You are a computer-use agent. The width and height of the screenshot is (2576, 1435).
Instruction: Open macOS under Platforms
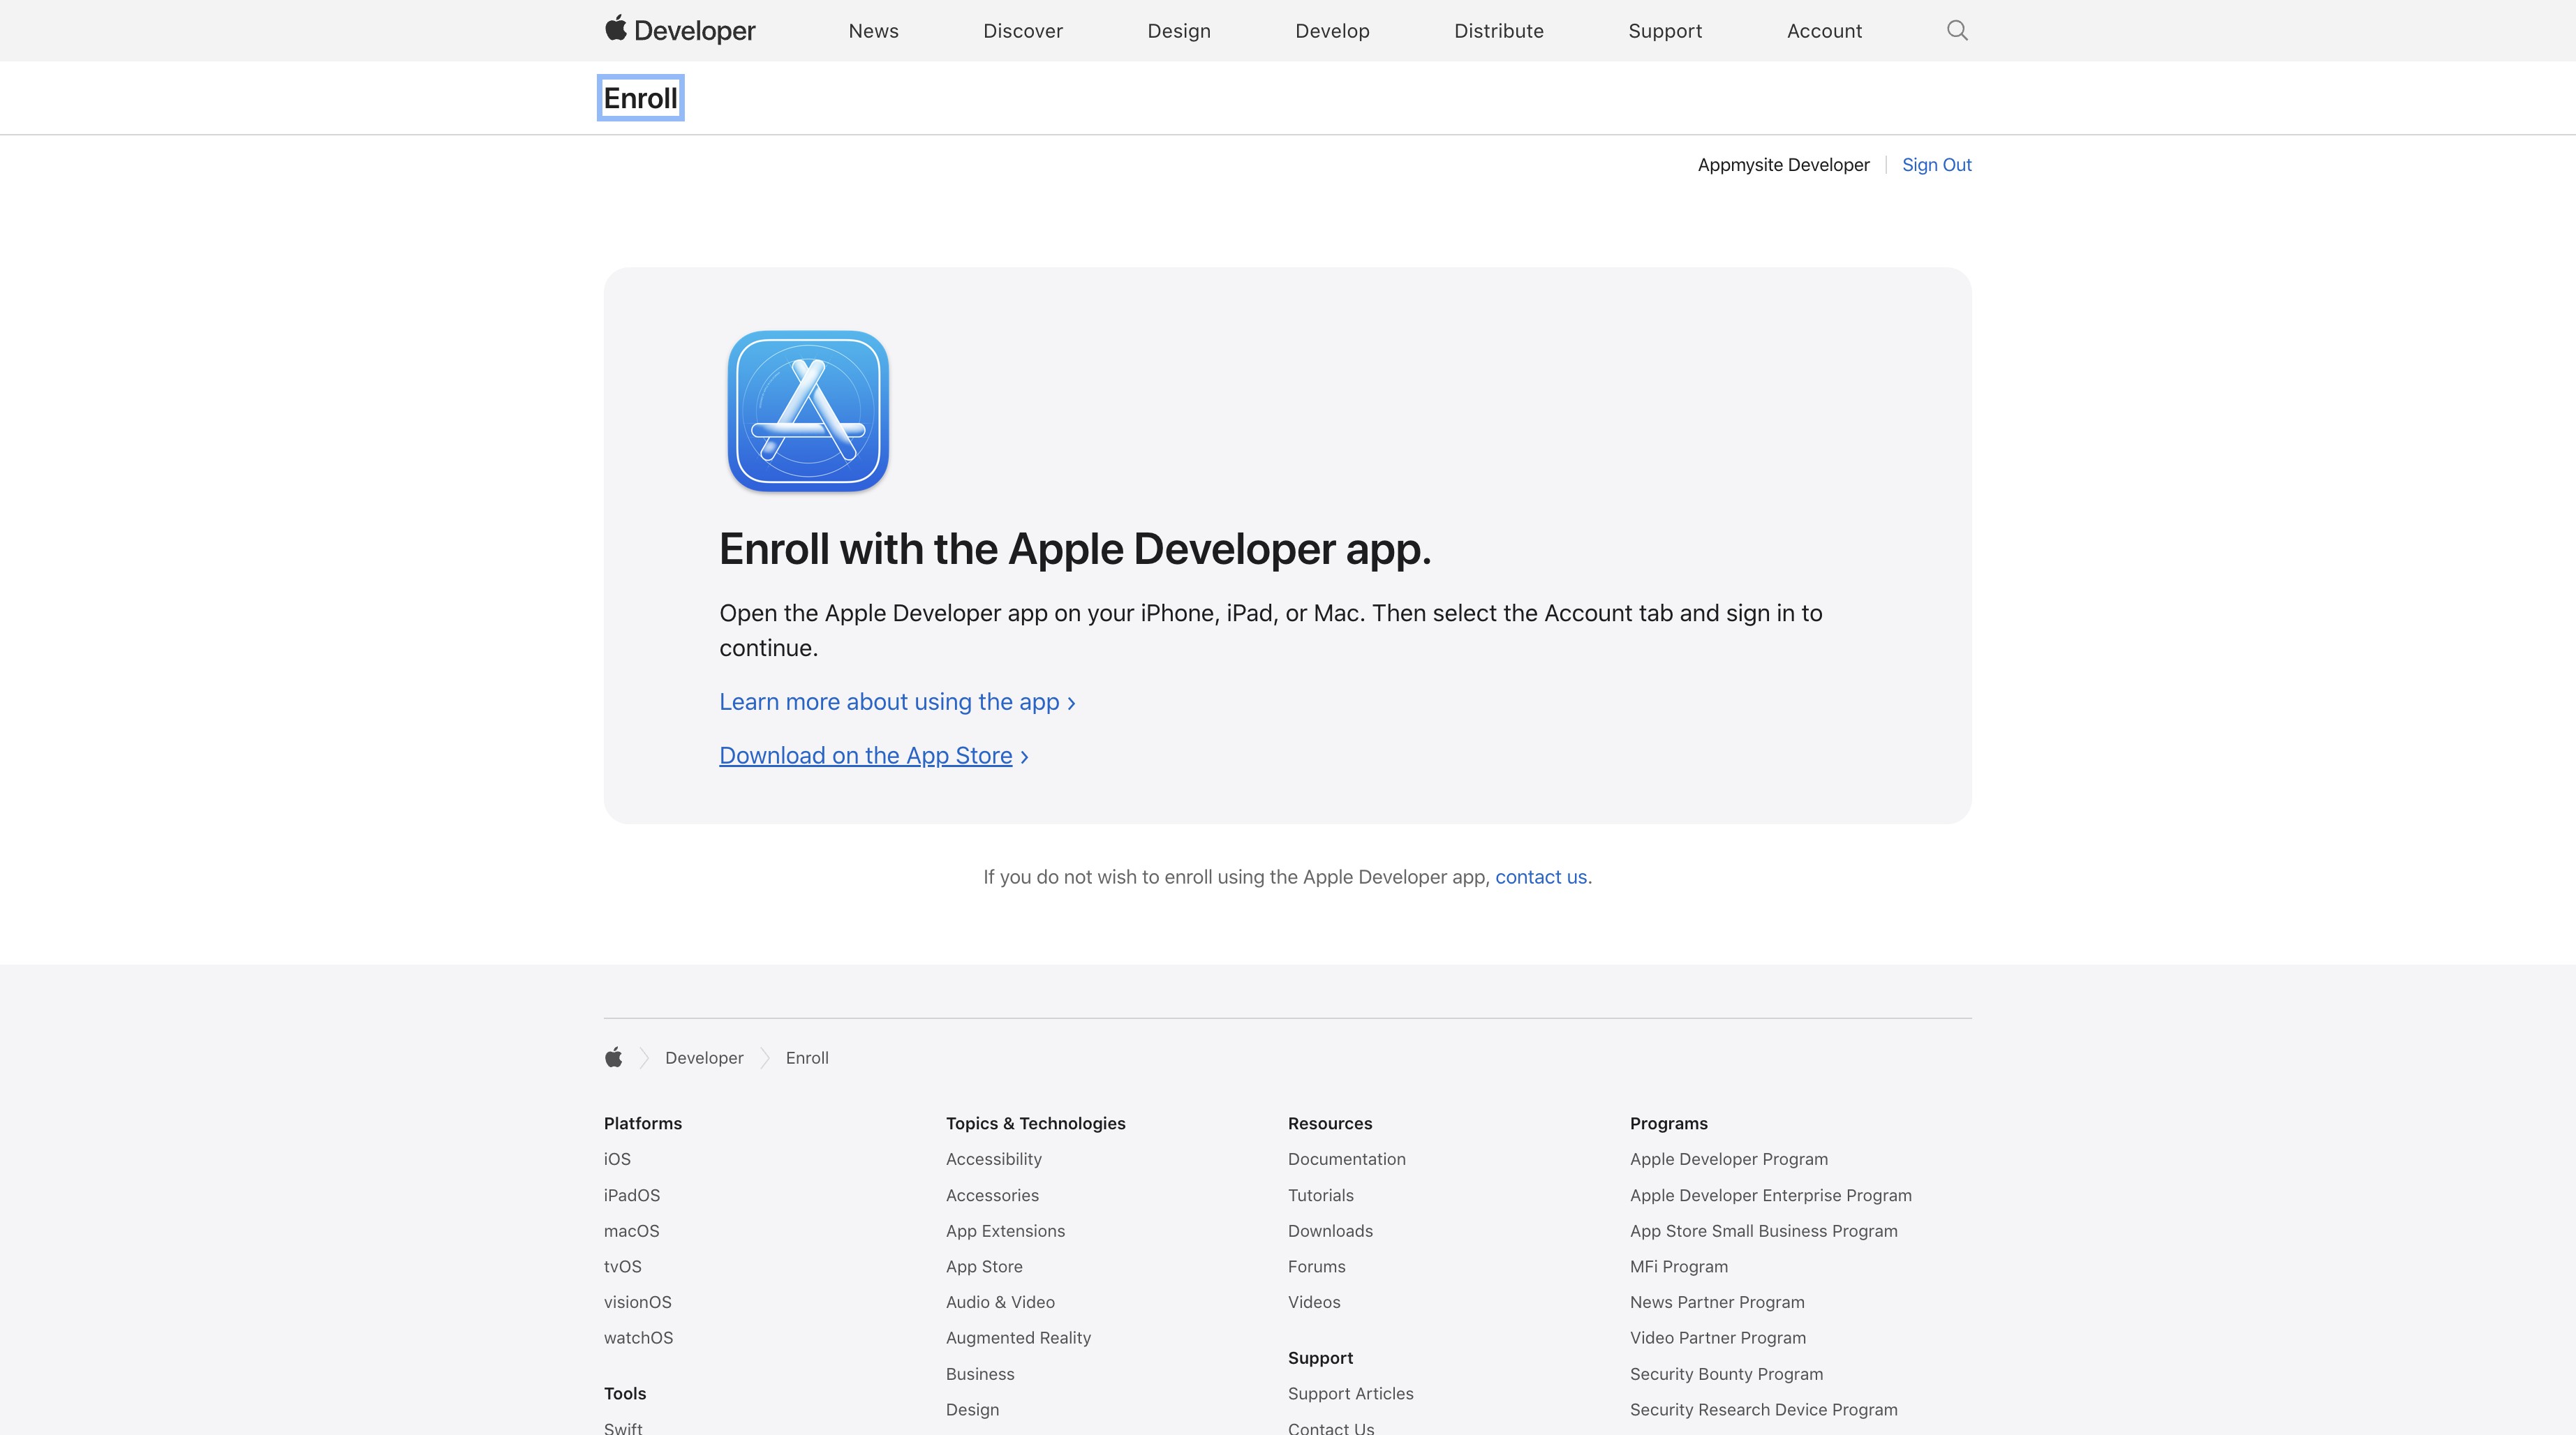632,1231
